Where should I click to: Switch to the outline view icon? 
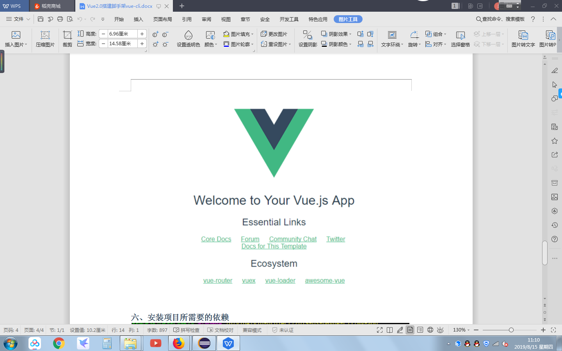420,330
